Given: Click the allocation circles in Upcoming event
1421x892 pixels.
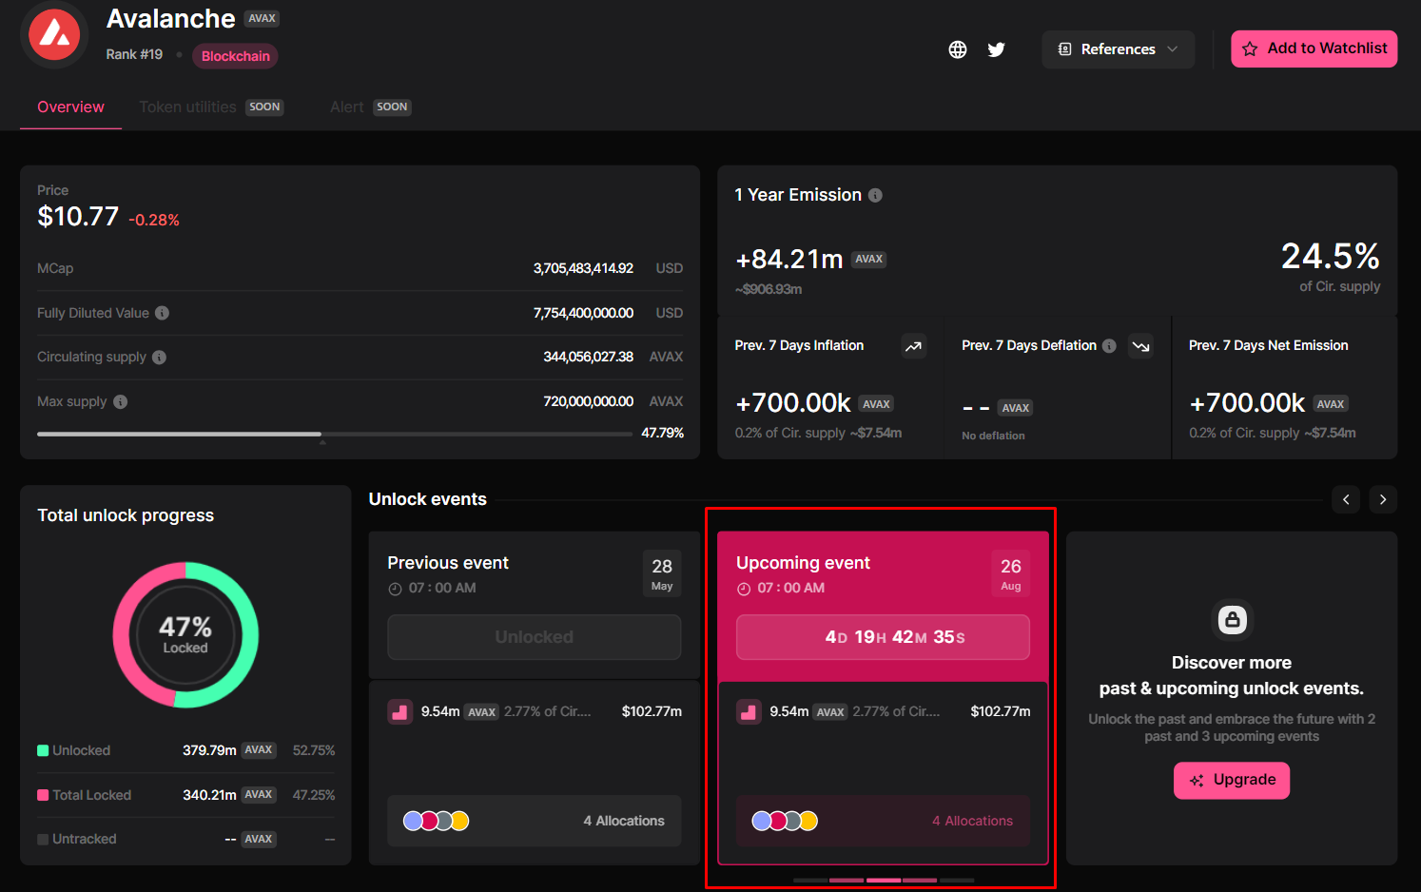Looking at the screenshot, I should (785, 821).
